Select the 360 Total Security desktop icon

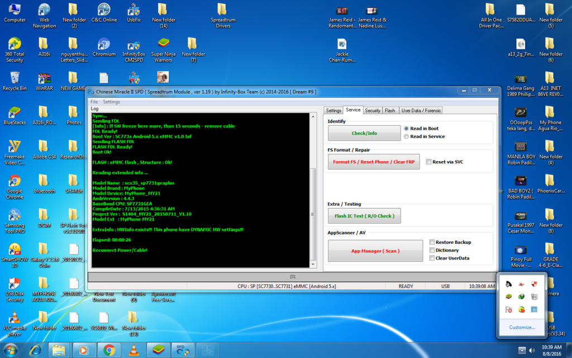pyautogui.click(x=15, y=50)
